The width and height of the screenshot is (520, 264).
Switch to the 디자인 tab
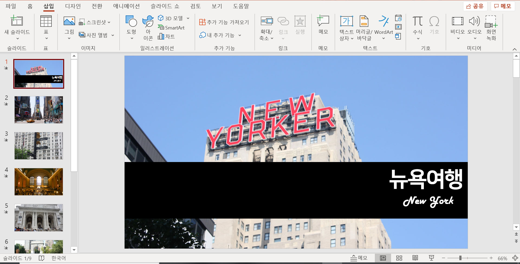(73, 6)
